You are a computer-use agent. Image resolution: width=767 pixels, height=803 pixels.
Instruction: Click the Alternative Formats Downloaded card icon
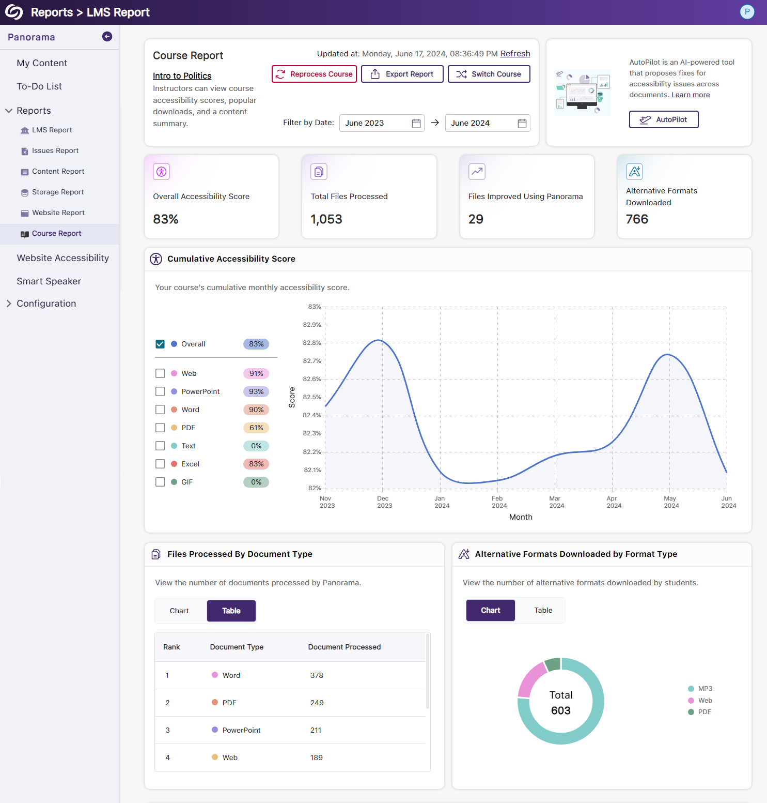point(634,172)
